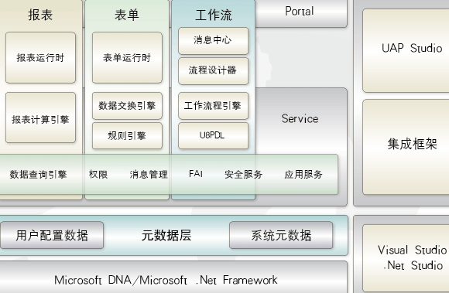Select the 工作流程引擎 block
This screenshot has height=293, width=449.
[214, 106]
